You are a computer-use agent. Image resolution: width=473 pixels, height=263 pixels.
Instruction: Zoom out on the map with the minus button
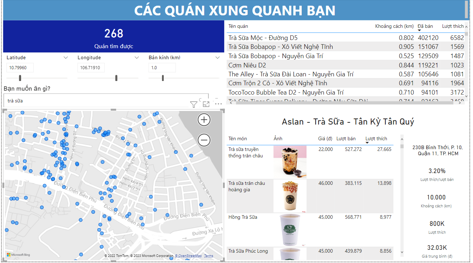tap(204, 140)
